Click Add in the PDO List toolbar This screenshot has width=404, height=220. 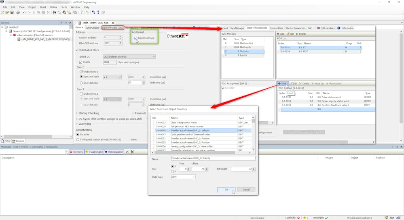click(280, 34)
